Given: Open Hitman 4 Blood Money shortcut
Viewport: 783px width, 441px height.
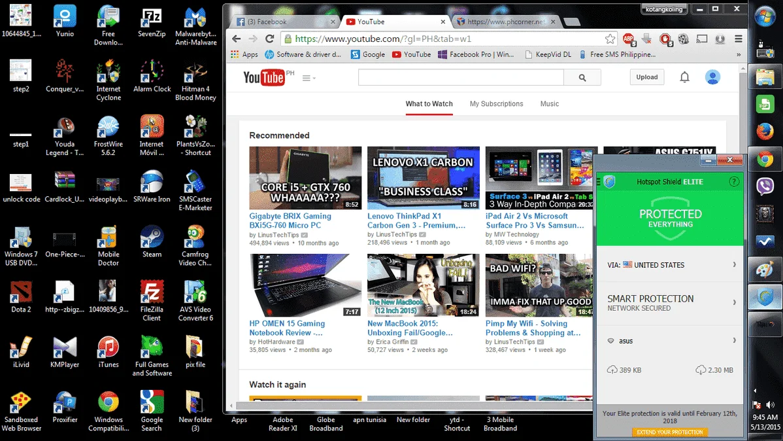Looking at the screenshot, I should pyautogui.click(x=195, y=80).
